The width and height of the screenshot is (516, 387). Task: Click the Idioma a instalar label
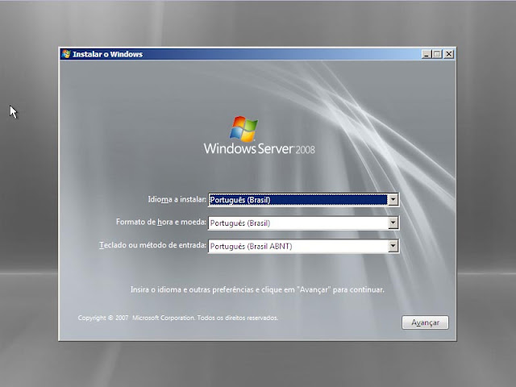point(177,199)
